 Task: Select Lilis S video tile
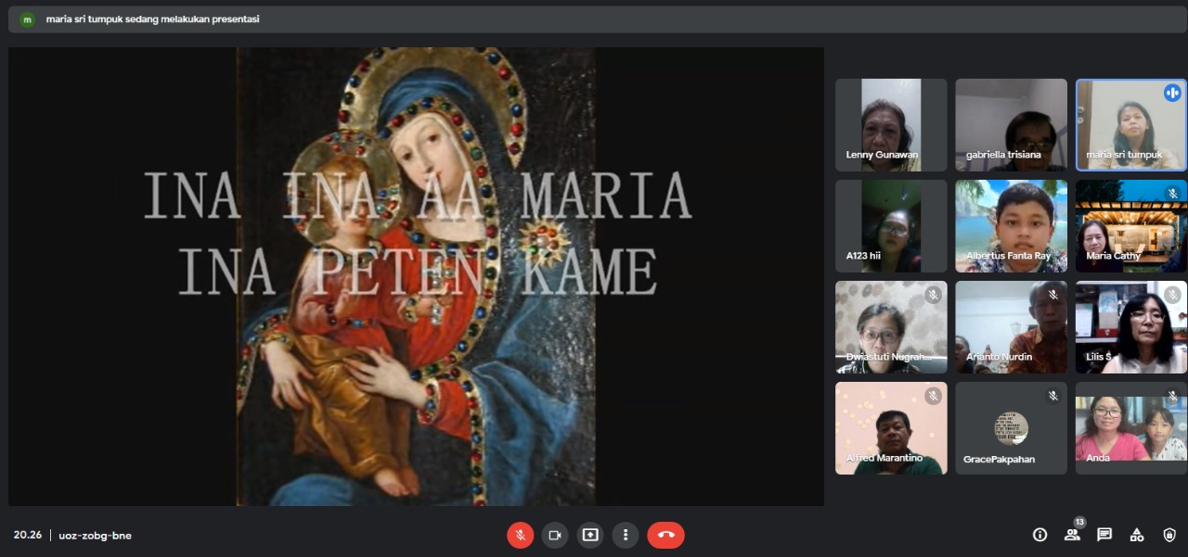click(1131, 327)
